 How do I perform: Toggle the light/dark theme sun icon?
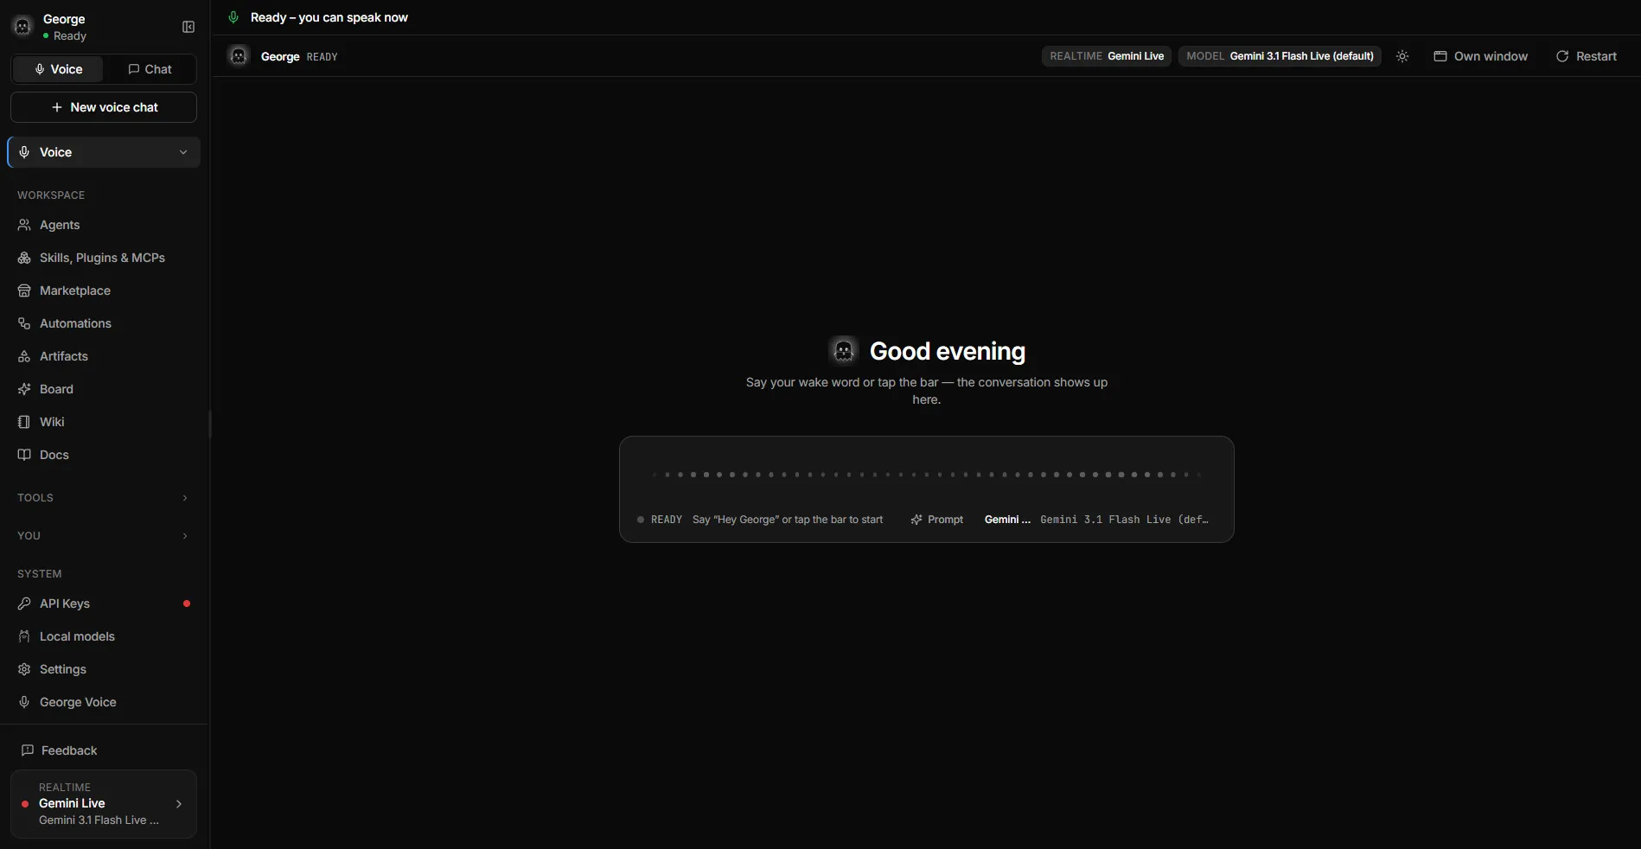tap(1402, 56)
